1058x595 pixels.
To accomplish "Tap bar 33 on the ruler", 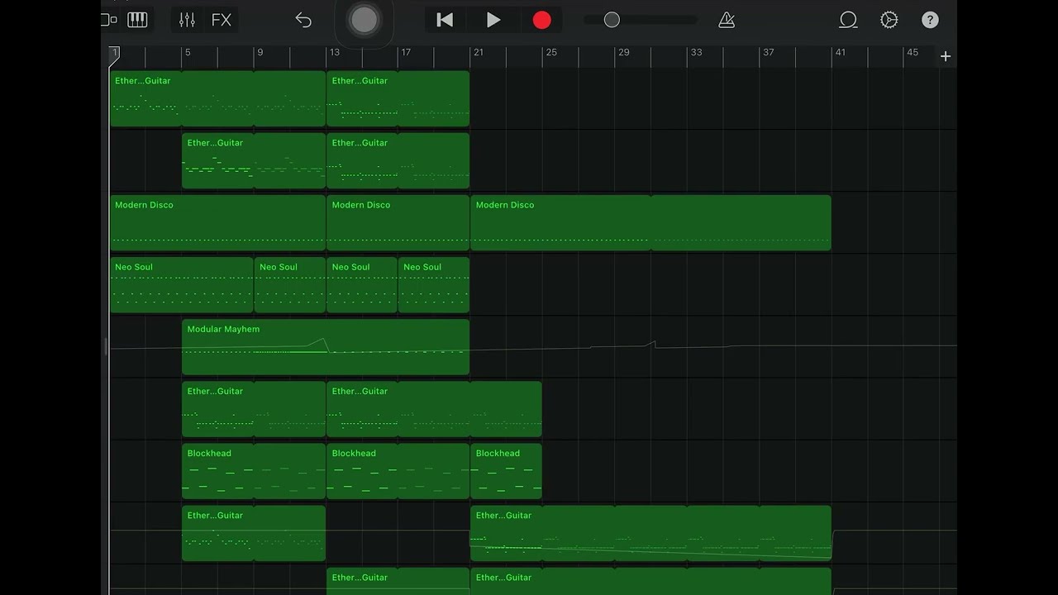I will coord(696,53).
